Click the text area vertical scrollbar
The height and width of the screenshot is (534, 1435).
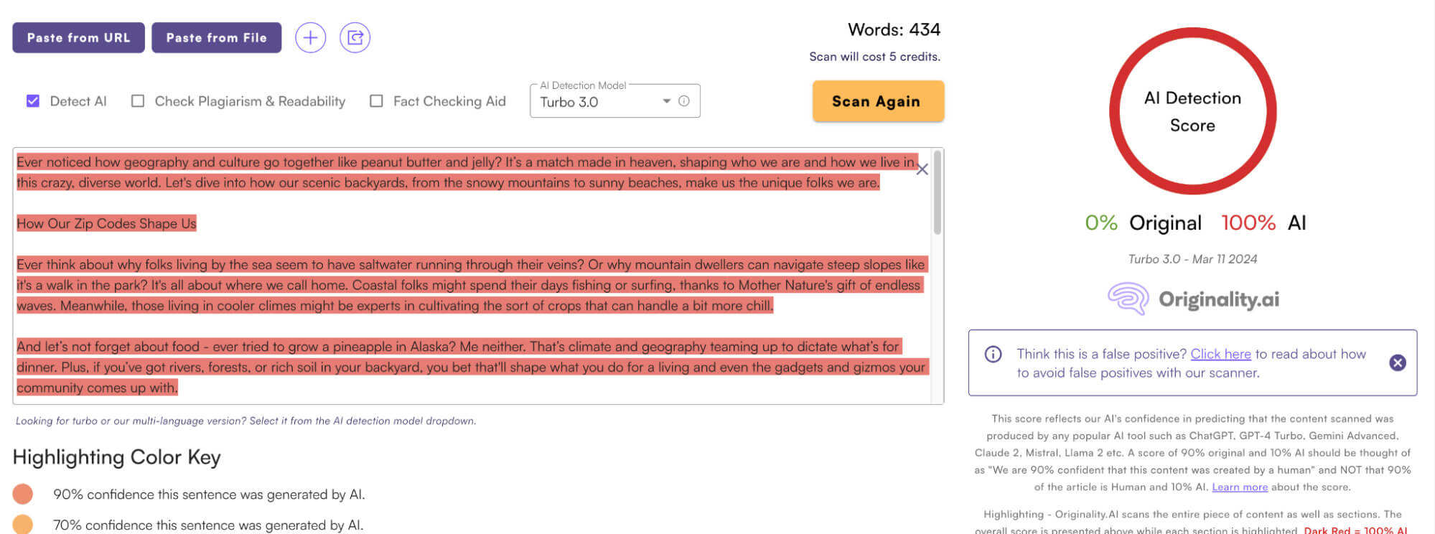coord(937,194)
